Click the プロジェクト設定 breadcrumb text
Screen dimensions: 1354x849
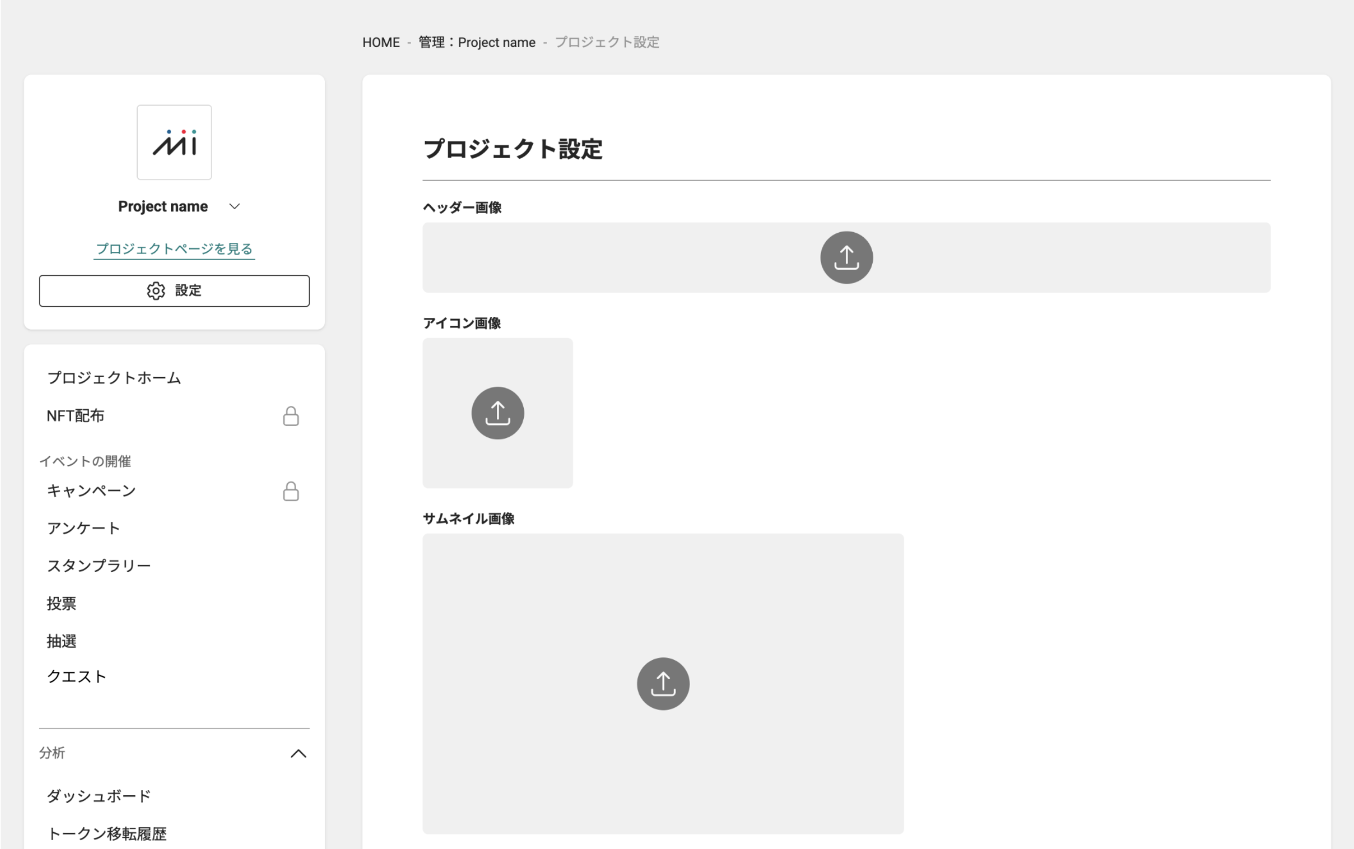(606, 42)
